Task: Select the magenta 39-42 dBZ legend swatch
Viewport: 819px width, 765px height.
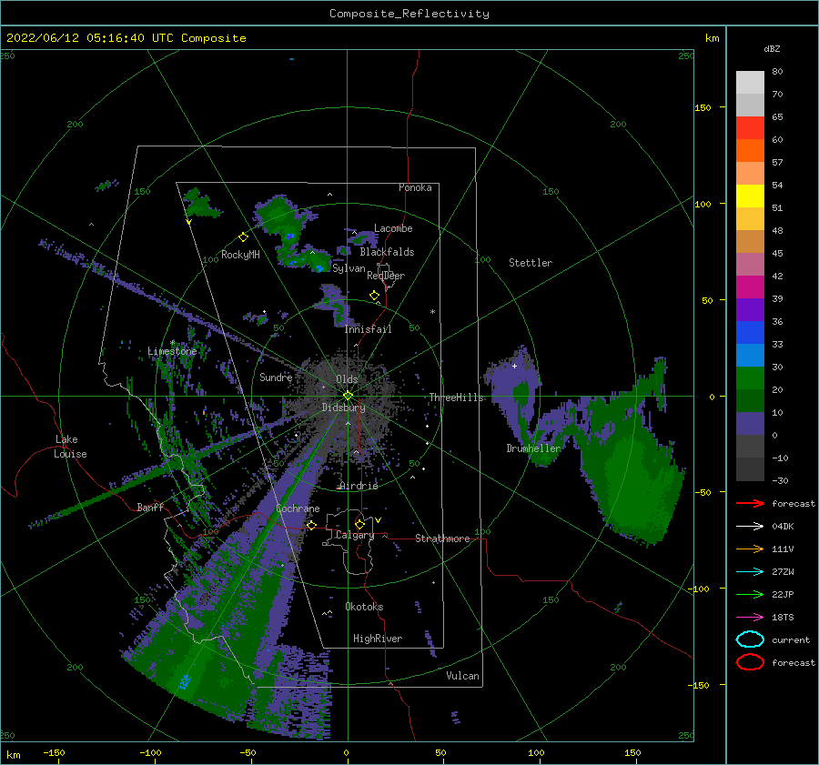Action: [x=750, y=287]
